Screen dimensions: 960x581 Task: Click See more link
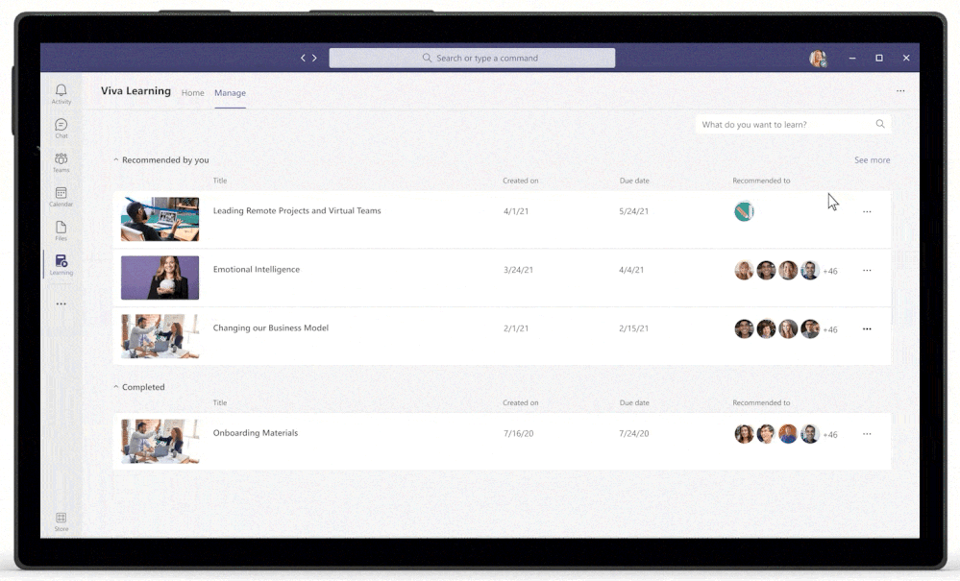pyautogui.click(x=872, y=159)
